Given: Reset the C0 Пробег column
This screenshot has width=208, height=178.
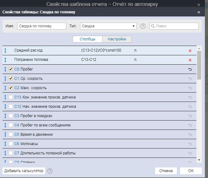Looking at the screenshot, I should 190,69.
